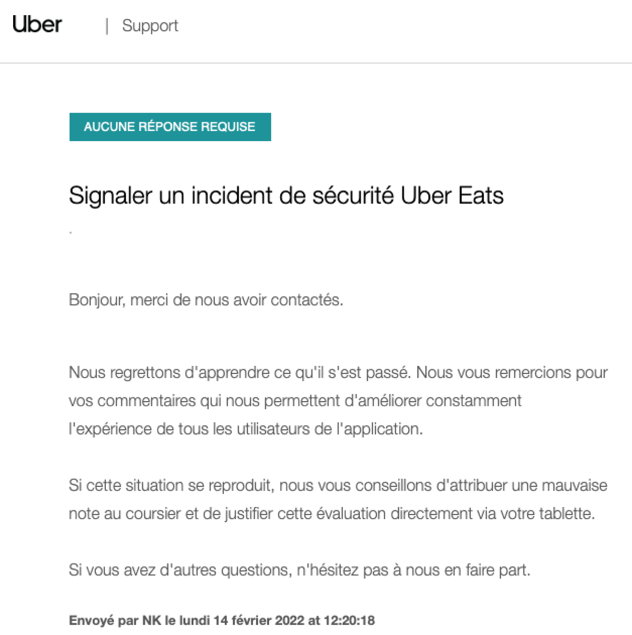Click "Uber Eats" in the heading
632x635 pixels.
click(x=452, y=196)
